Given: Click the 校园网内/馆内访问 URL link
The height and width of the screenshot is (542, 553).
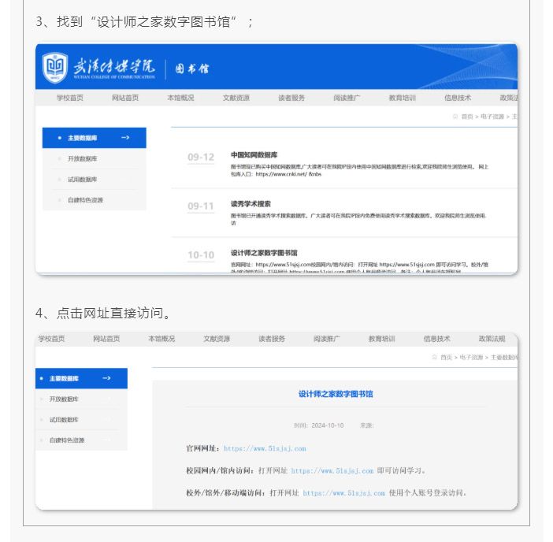Looking at the screenshot, I should 332,470.
